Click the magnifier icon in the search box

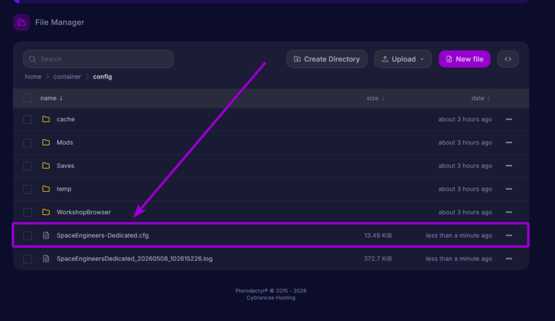(x=33, y=59)
